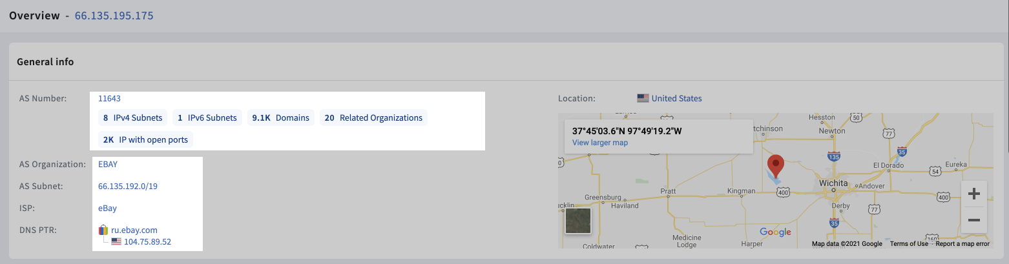Open the 20 Related Organizations badge

373,117
